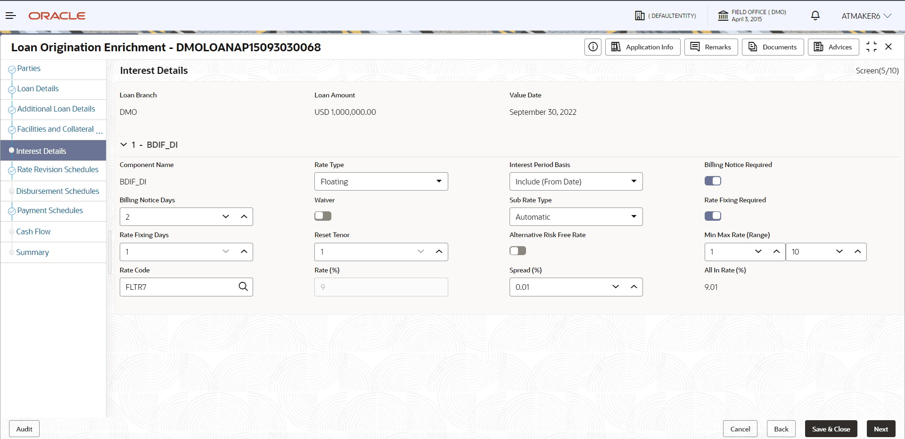This screenshot has width=905, height=439.
Task: Decrease Reset Tenor value
Action: point(421,252)
